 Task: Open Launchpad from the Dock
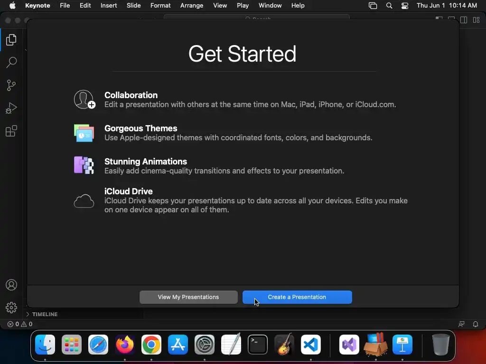click(72, 345)
